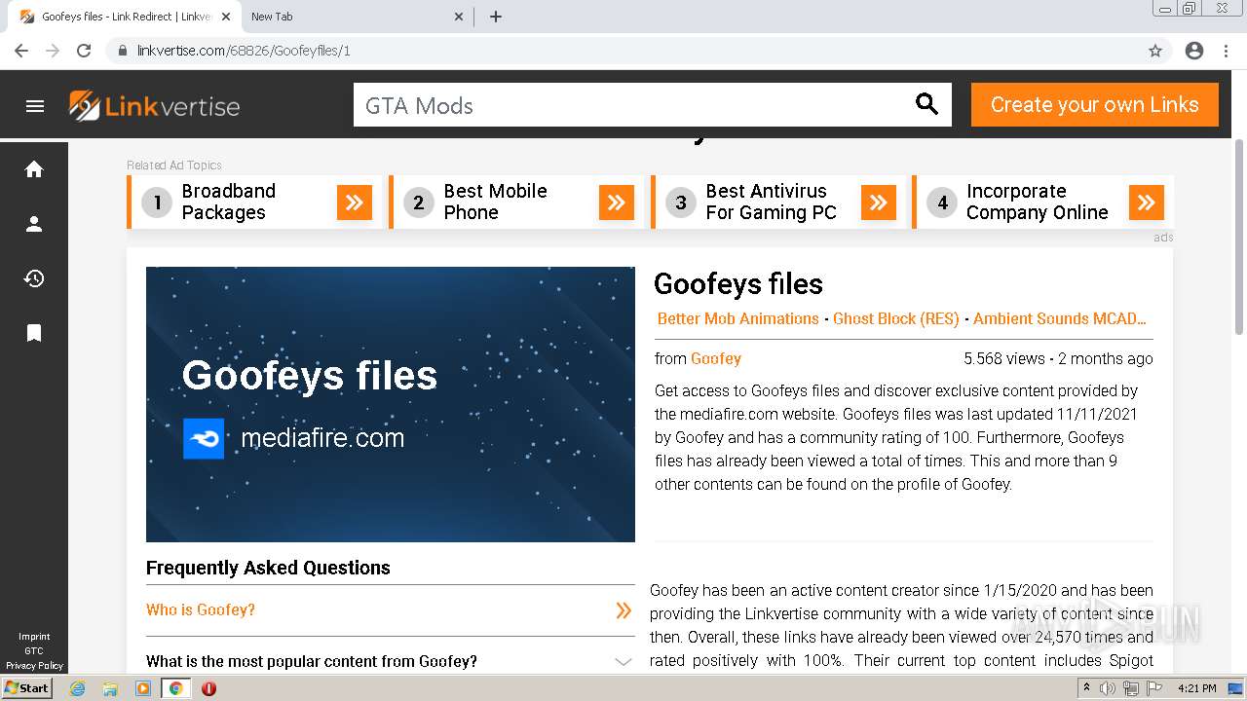The image size is (1247, 701).
Task: Open Better Mob Animations link
Action: [737, 318]
